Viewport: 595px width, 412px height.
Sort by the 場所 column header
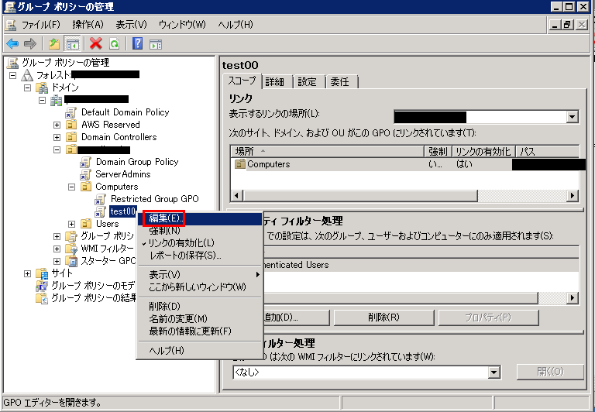point(327,151)
